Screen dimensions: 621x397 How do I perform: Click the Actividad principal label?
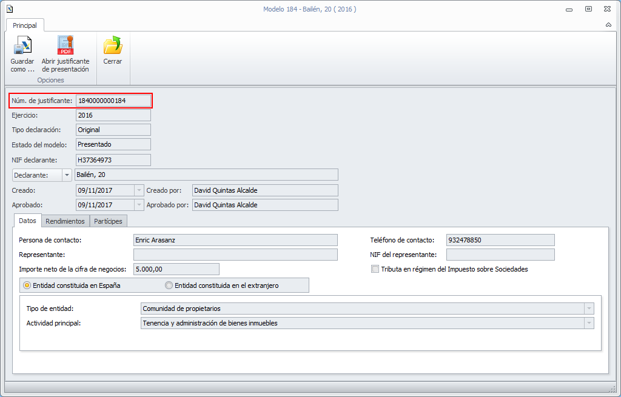click(x=53, y=323)
